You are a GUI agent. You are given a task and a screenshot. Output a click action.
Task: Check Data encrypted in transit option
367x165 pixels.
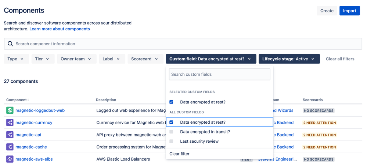[x=171, y=132]
